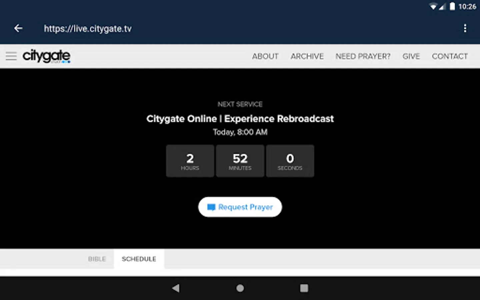The image size is (480, 300).
Task: Select NEED PRAYER? in the navigation
Action: 363,56
